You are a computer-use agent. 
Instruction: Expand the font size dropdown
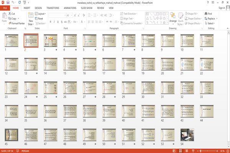tap(72, 15)
